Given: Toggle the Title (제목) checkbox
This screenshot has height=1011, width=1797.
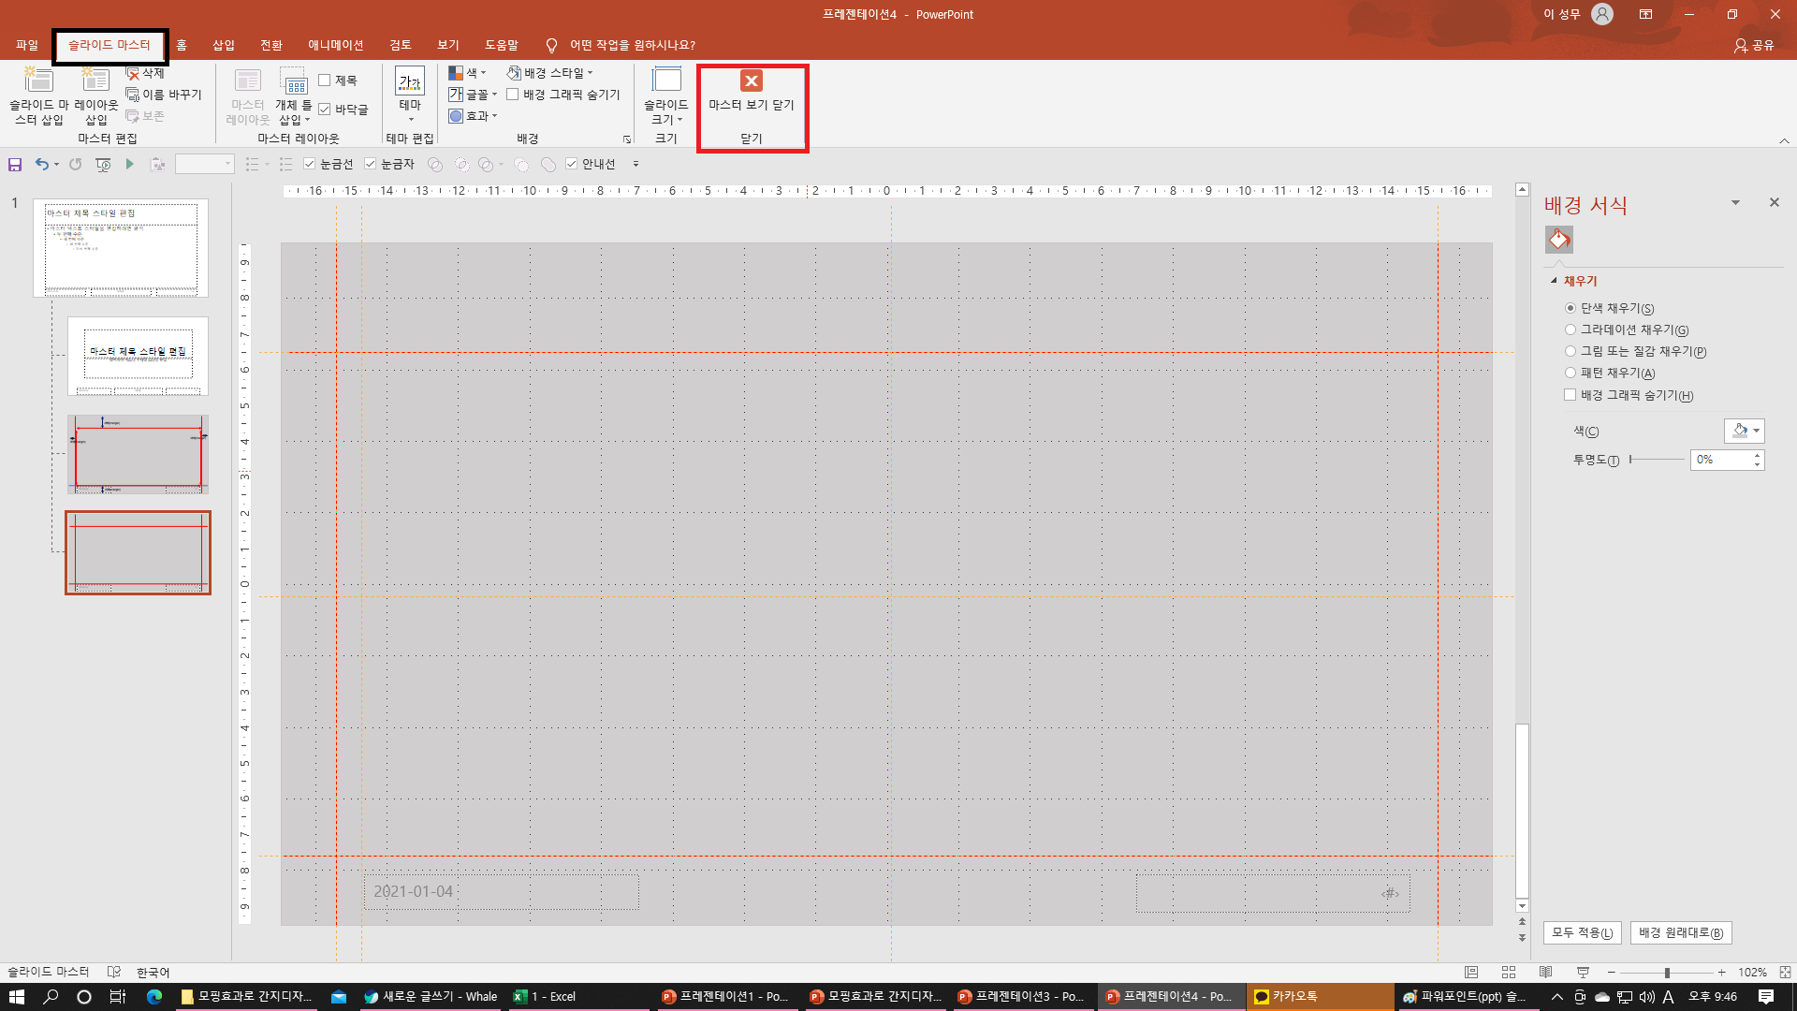Looking at the screenshot, I should click(x=325, y=81).
